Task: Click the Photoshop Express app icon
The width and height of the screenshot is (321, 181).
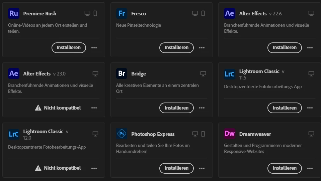Action: pos(122,134)
